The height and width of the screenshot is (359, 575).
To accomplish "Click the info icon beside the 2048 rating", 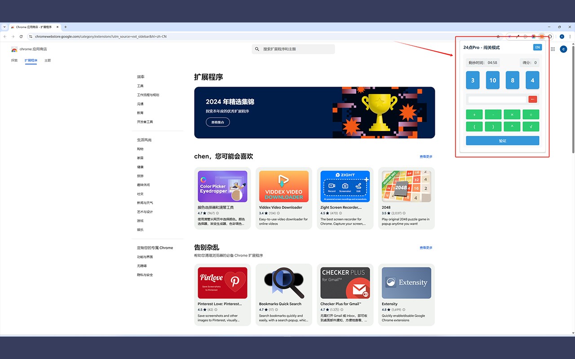I will click(x=404, y=213).
